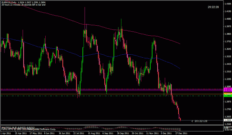The width and height of the screenshot is (232, 135).
Task: Click the 1.4195 price axis label
Action: click(x=228, y=11)
